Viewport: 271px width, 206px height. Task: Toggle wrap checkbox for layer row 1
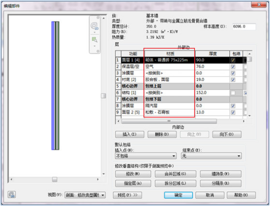click(x=233, y=60)
